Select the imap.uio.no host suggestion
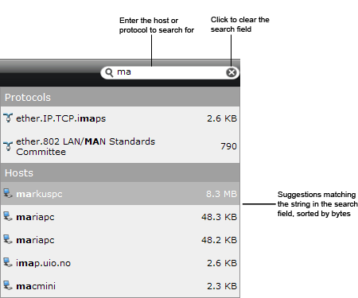 click(x=120, y=263)
